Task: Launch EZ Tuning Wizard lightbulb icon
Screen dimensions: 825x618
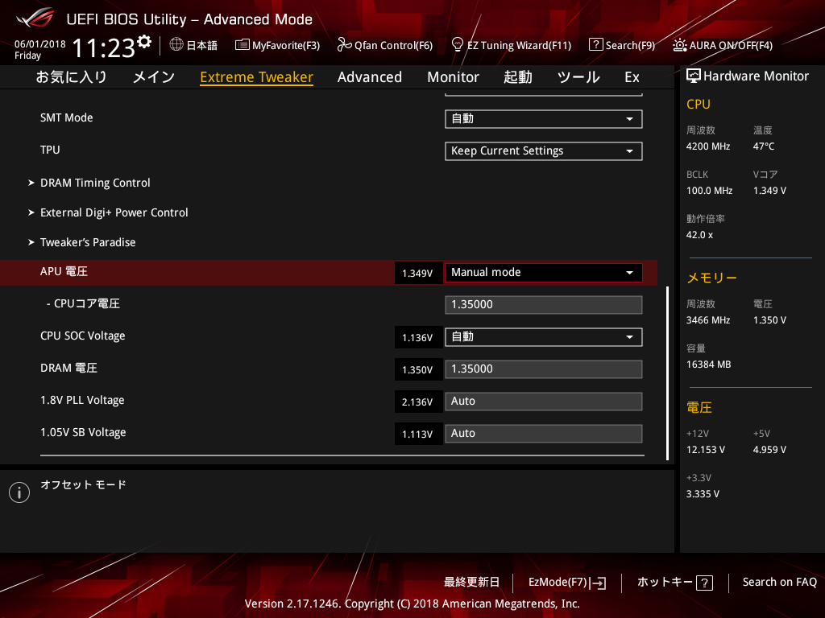Action: [x=458, y=44]
